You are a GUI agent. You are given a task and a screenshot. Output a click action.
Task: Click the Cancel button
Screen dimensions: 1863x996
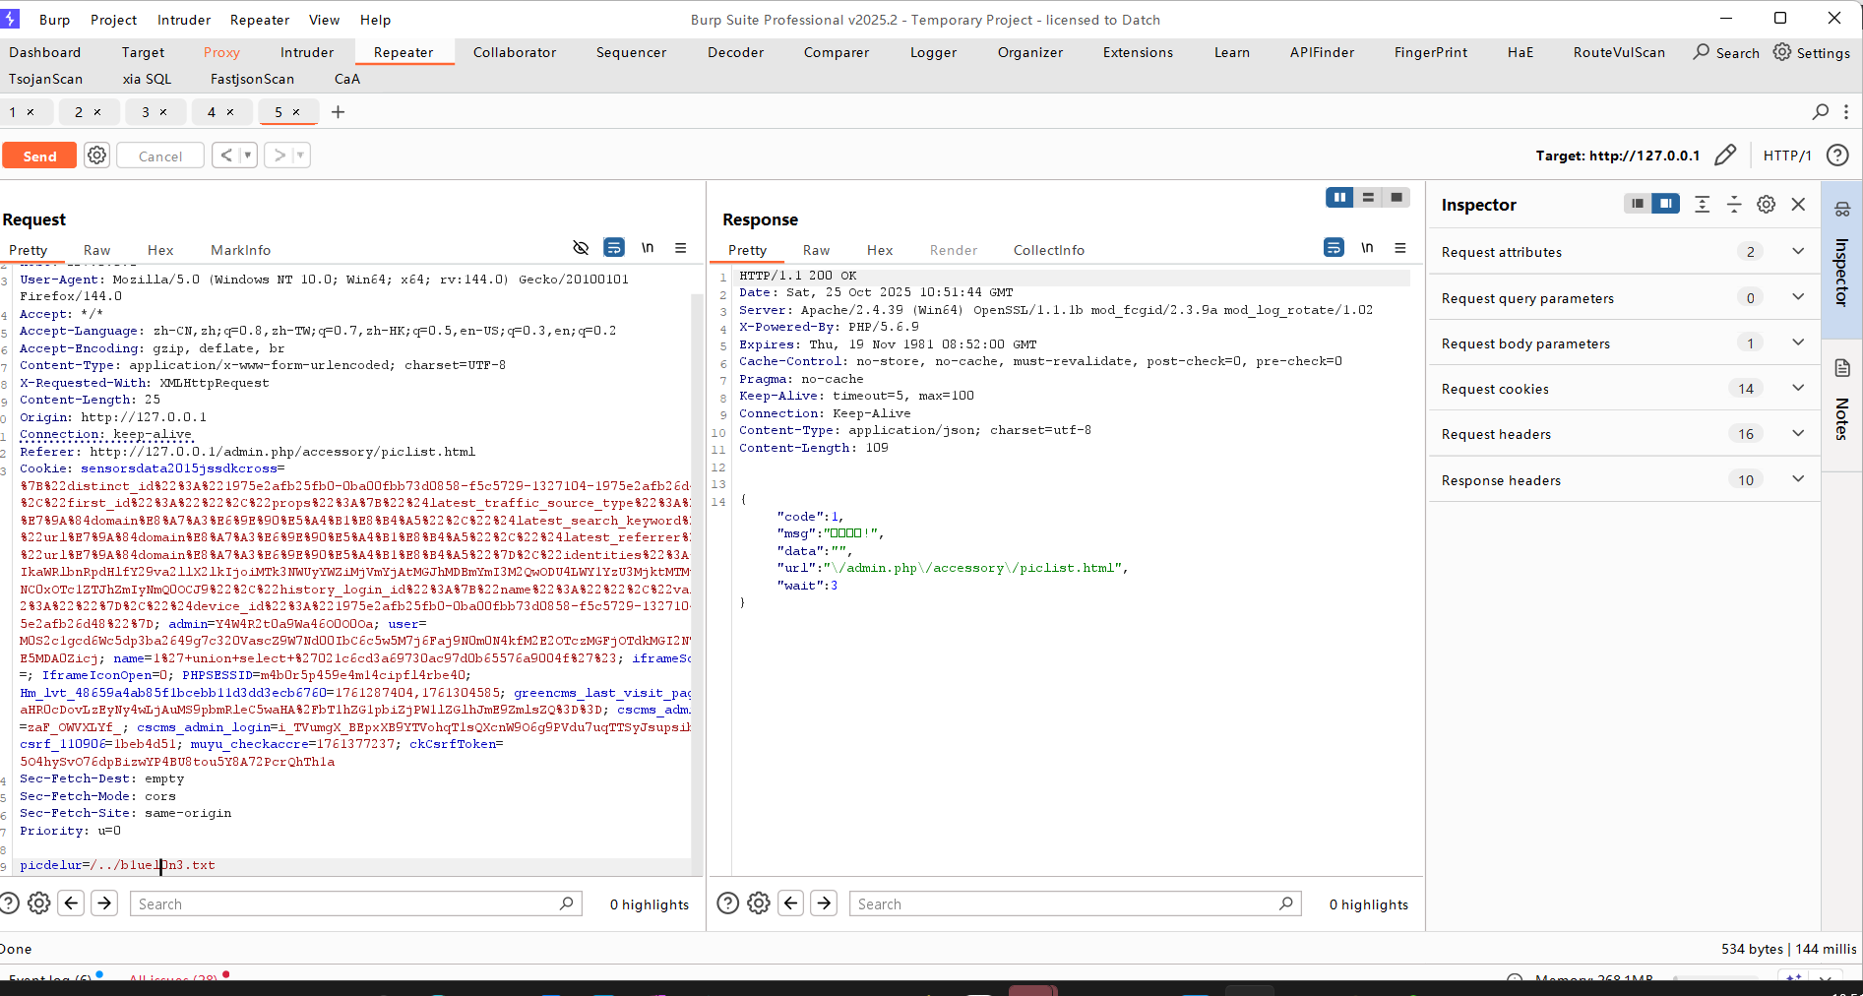click(x=160, y=156)
